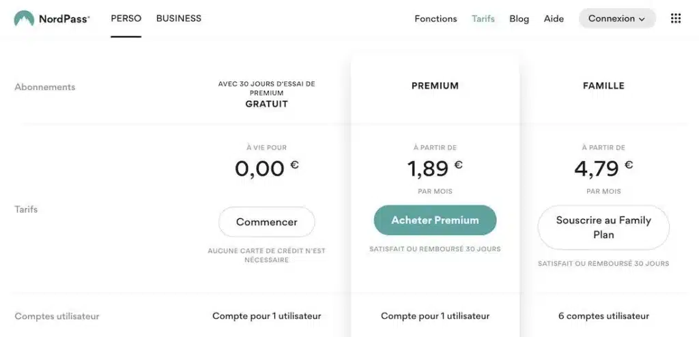Open the Fonctions menu item
The width and height of the screenshot is (699, 337).
coord(436,18)
